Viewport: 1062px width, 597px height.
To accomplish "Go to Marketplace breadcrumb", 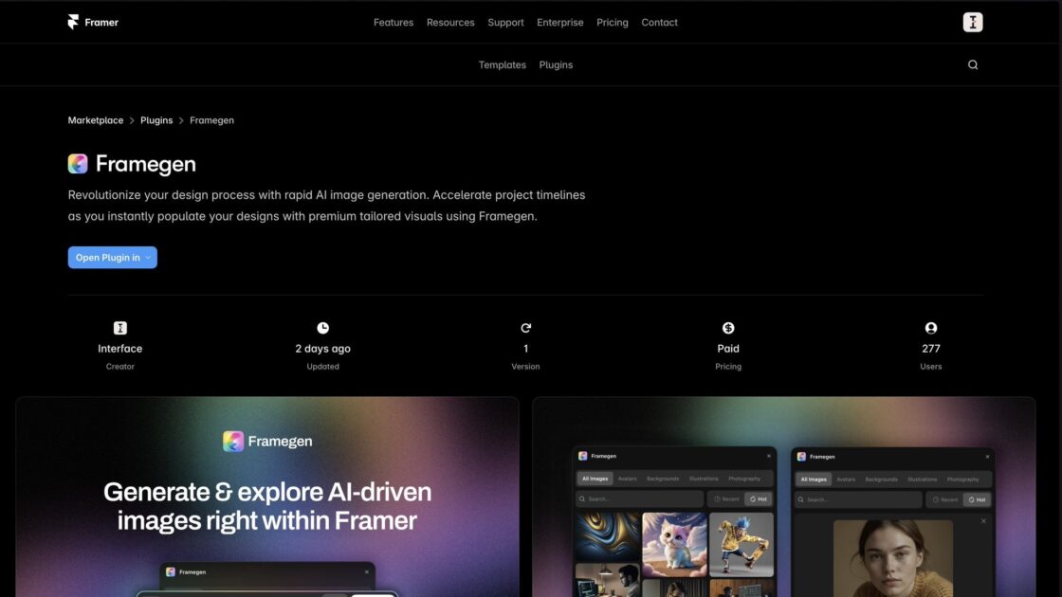I will 96,120.
